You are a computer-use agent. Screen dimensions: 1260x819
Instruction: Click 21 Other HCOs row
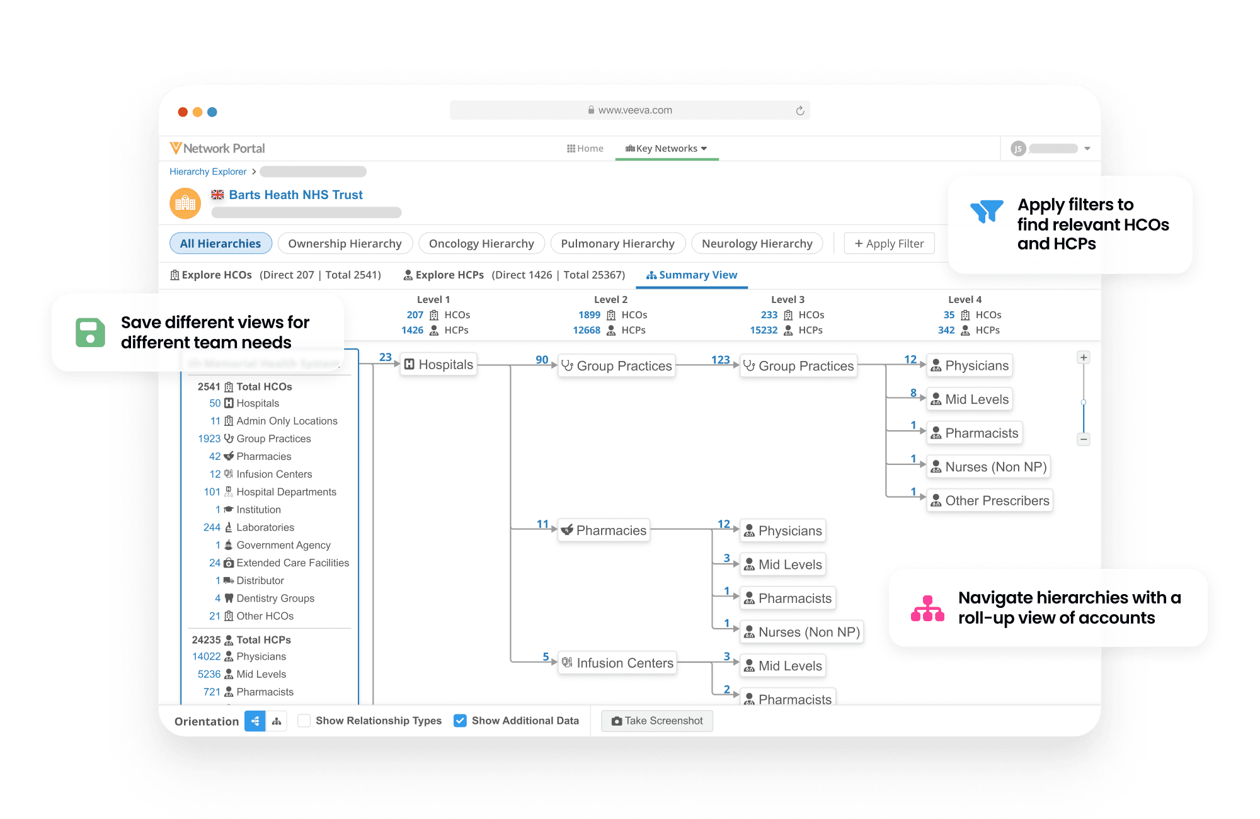click(251, 616)
